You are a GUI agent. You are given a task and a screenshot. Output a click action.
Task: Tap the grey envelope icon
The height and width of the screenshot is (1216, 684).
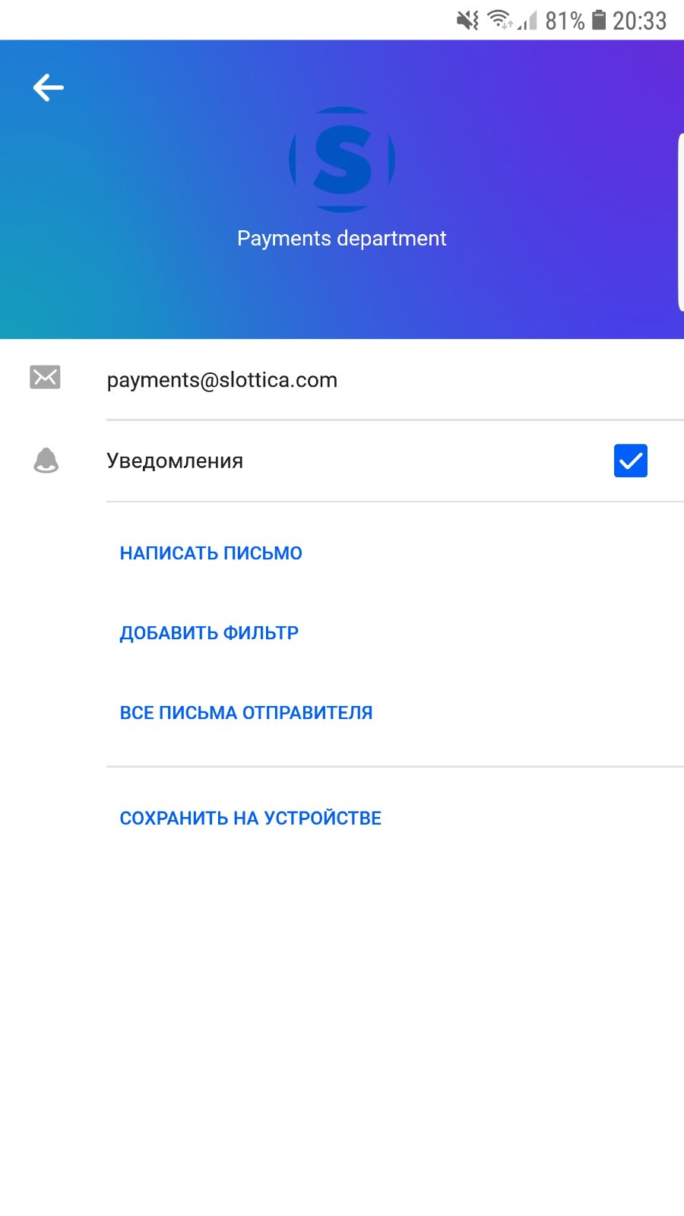coord(45,377)
